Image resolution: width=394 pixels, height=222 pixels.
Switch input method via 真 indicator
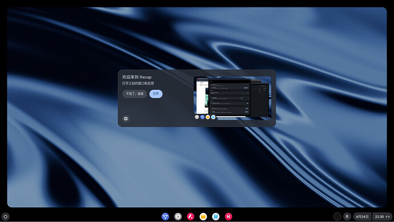[x=347, y=216]
